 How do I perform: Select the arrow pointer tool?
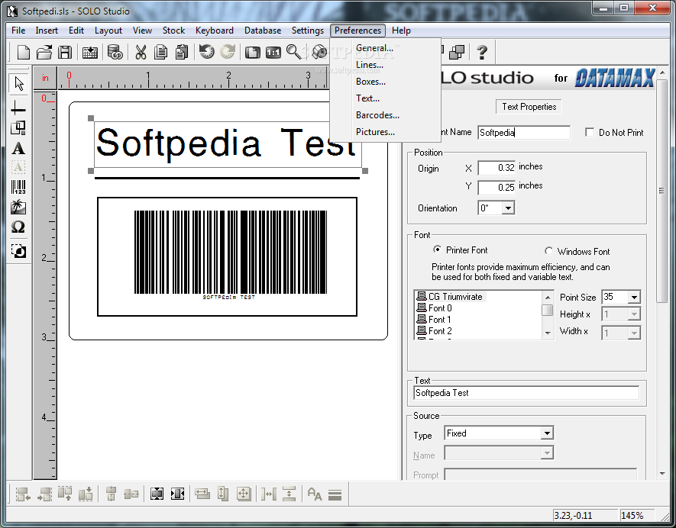[18, 84]
